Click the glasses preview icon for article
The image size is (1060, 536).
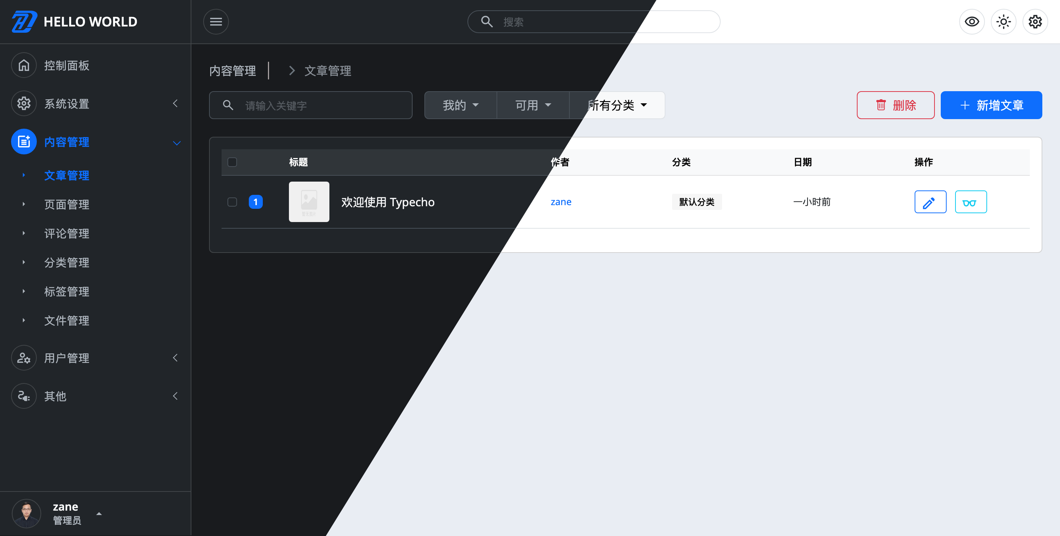(970, 202)
